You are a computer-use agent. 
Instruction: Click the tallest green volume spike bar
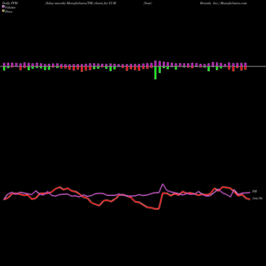[155, 73]
